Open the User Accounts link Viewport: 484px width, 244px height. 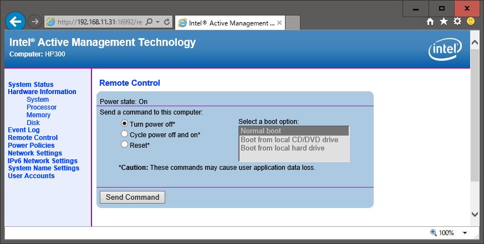coord(31,176)
